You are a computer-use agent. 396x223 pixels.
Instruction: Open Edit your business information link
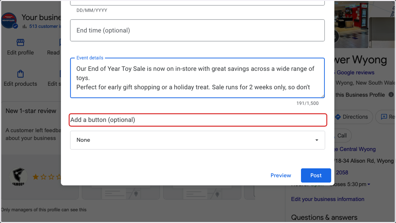pyautogui.click(x=328, y=199)
